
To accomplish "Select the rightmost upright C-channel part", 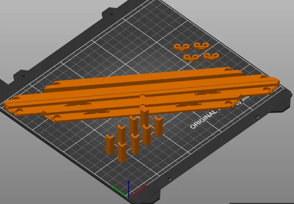I will coord(158,127).
